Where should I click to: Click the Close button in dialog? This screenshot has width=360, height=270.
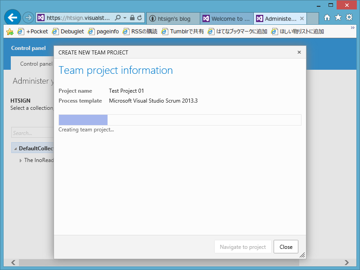[286, 247]
